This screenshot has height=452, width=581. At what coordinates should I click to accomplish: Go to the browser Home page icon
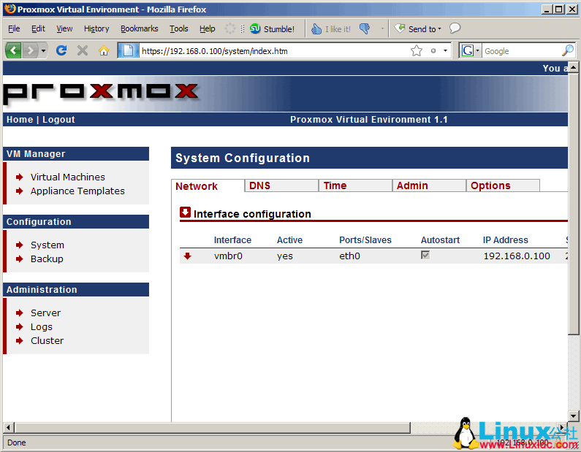[103, 50]
